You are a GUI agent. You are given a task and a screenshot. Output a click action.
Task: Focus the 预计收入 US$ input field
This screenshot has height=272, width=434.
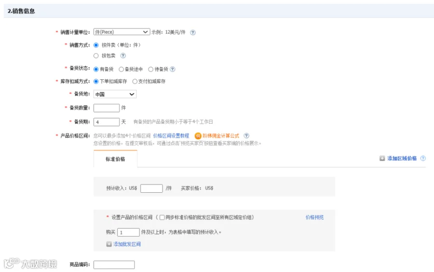pos(151,188)
